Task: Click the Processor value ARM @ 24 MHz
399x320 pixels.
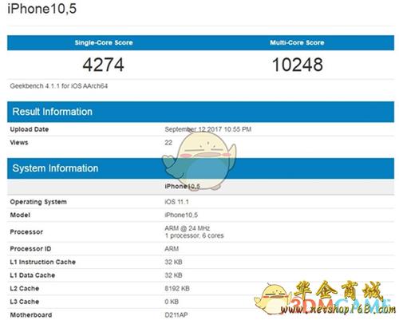Action: (188, 228)
